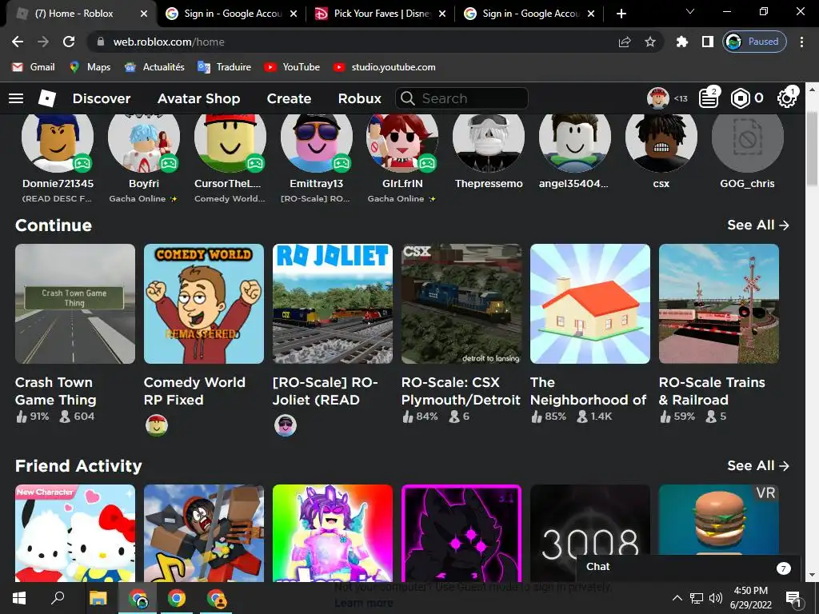Image resolution: width=819 pixels, height=614 pixels.
Task: Open the Roblox hamburger menu
Action: pos(16,98)
